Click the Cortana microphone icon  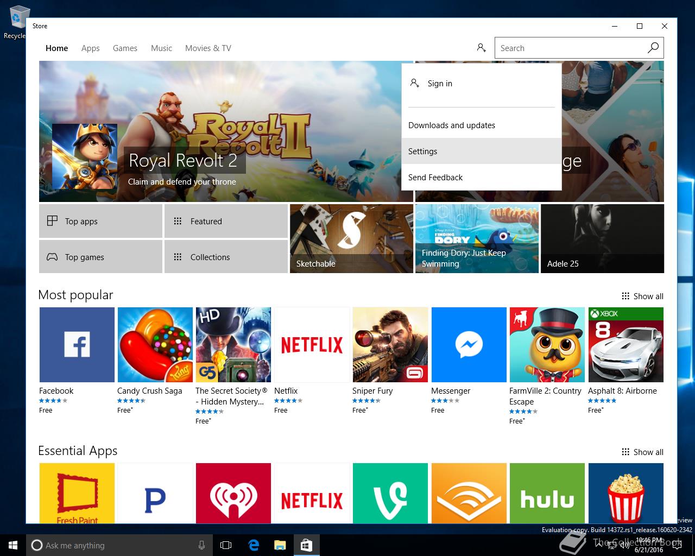pyautogui.click(x=201, y=545)
